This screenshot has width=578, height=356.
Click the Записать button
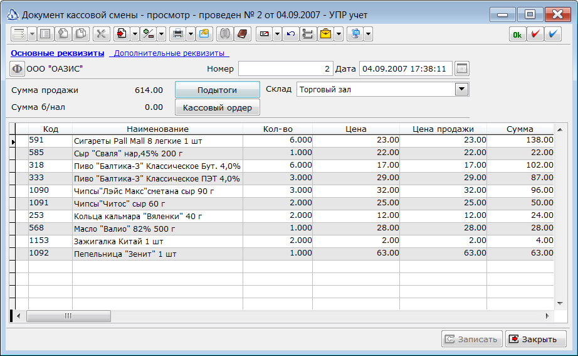click(472, 339)
